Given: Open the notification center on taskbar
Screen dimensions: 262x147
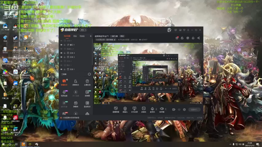Looking at the screenshot, I should pos(258,144).
